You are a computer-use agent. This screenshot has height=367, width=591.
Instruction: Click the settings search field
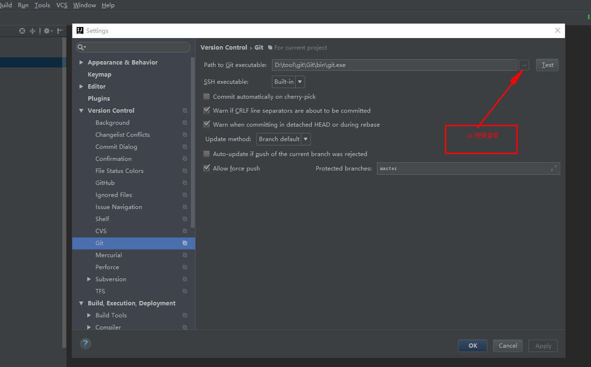134,47
